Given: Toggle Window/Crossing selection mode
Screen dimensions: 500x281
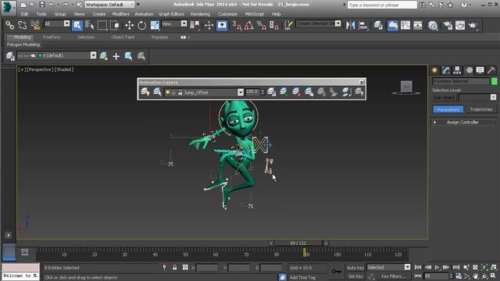Looking at the screenshot, I should pos(115,25).
